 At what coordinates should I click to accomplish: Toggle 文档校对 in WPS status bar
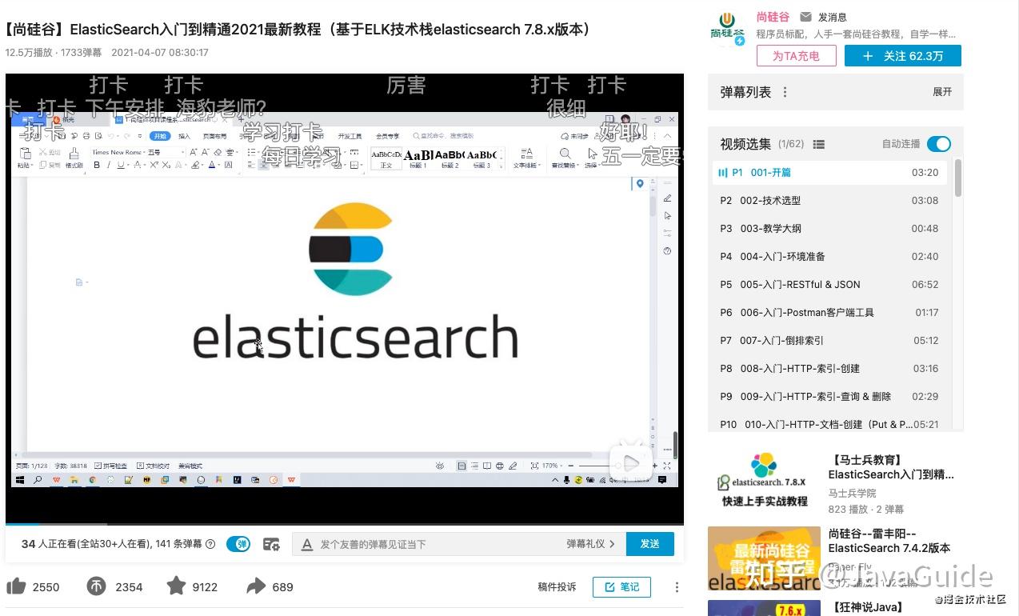pyautogui.click(x=154, y=466)
